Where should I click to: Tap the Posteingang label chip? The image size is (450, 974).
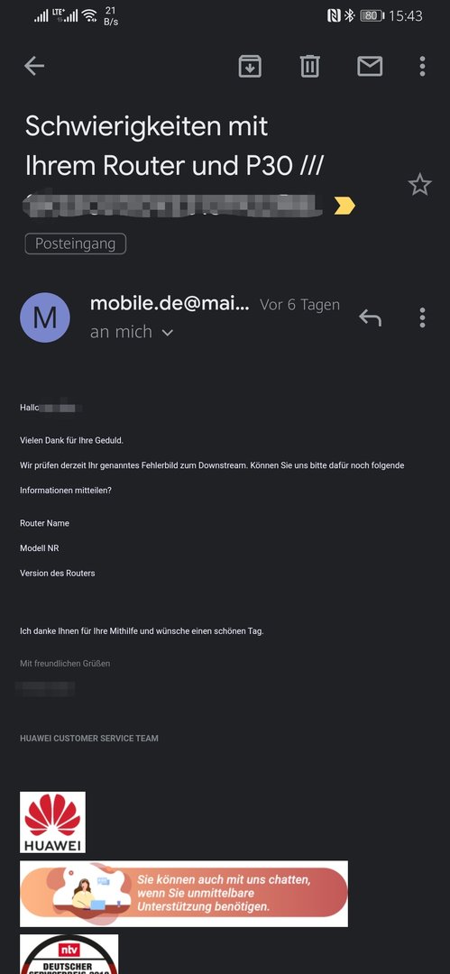tap(75, 243)
